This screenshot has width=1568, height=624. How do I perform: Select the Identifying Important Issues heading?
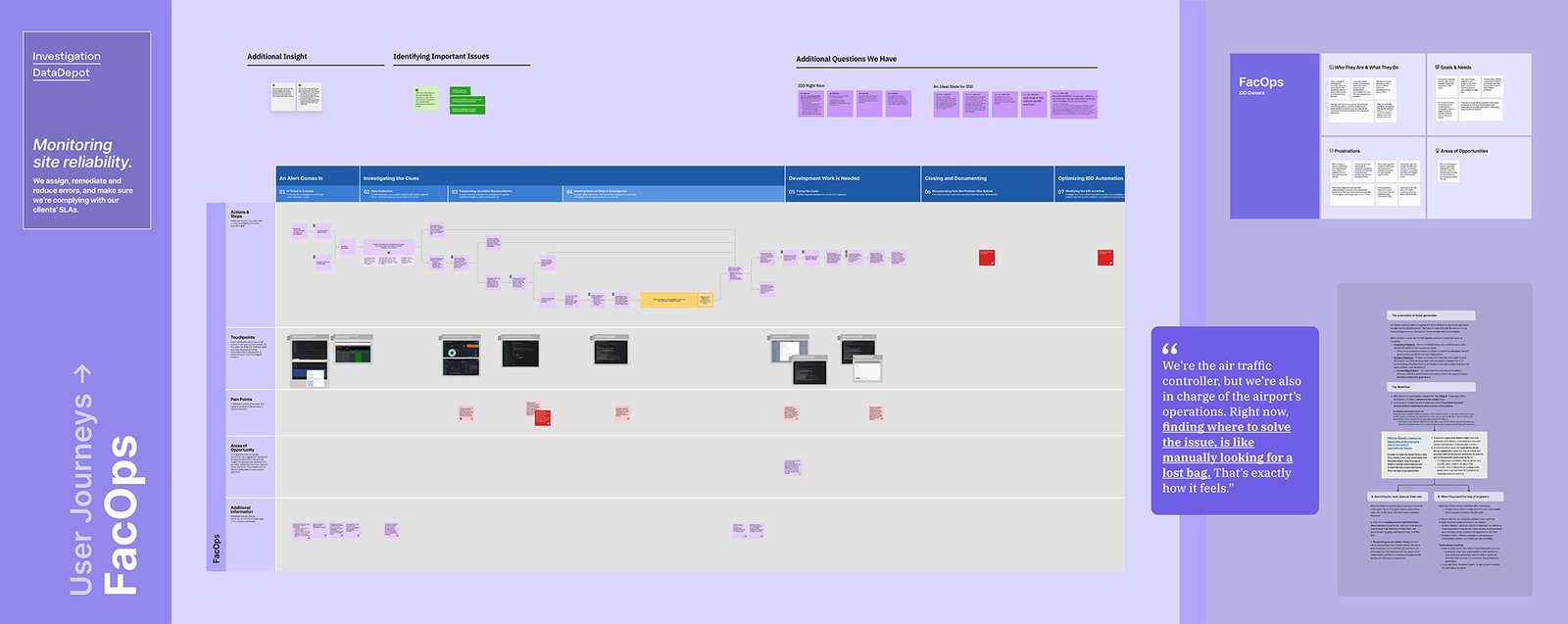[x=441, y=57]
